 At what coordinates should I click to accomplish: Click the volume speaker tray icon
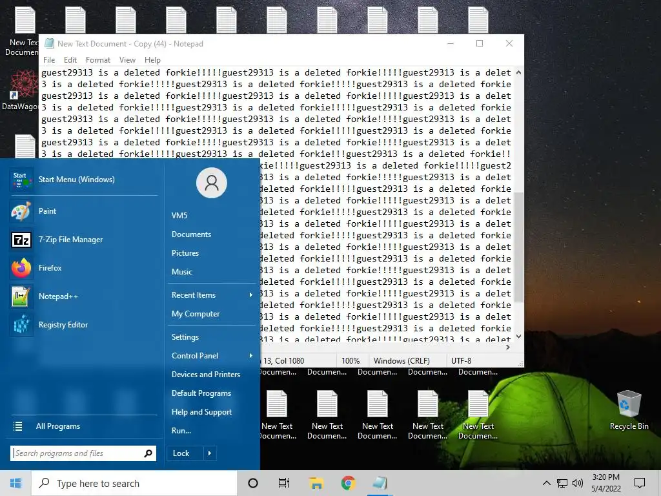point(578,483)
